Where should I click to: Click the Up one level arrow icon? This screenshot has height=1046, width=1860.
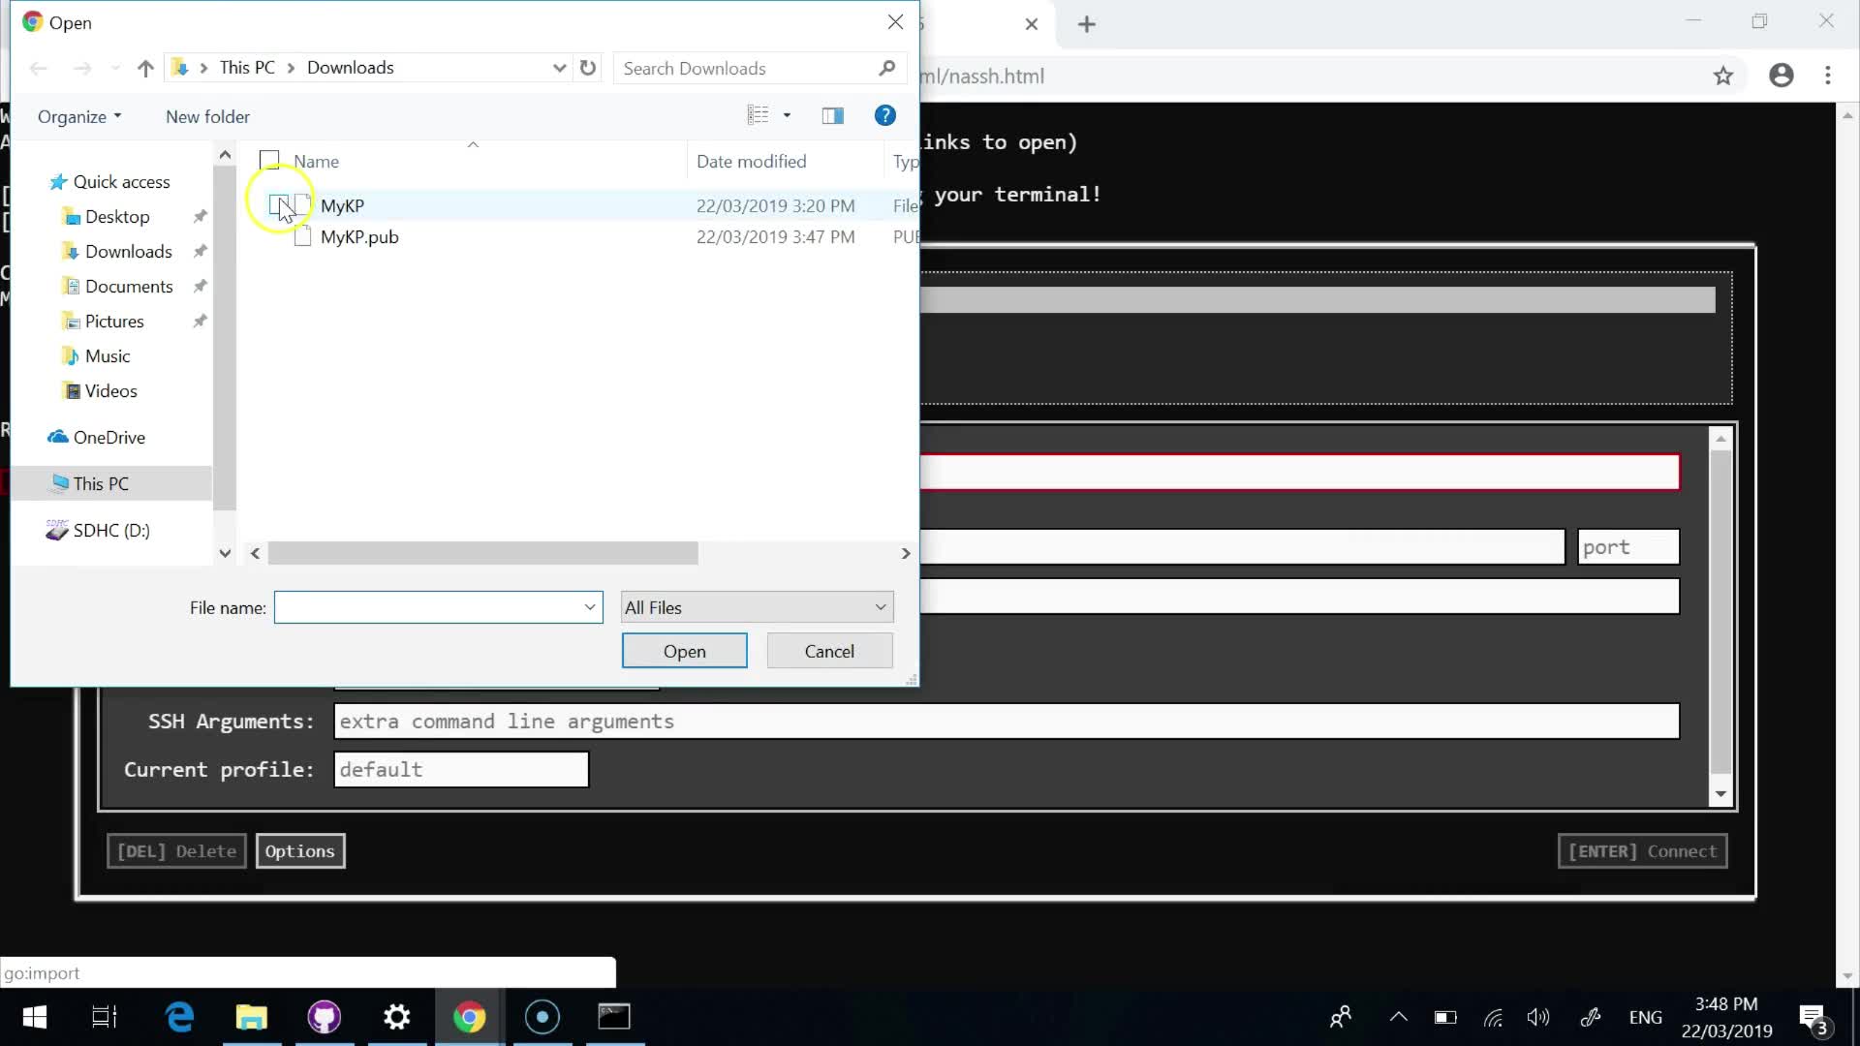[145, 68]
